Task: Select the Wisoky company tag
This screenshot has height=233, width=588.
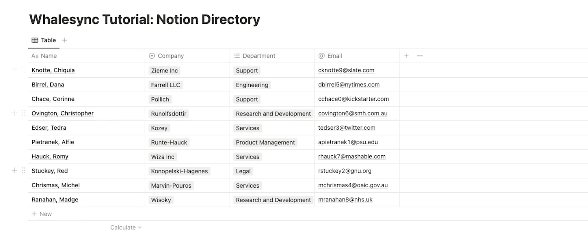Action: (x=161, y=200)
